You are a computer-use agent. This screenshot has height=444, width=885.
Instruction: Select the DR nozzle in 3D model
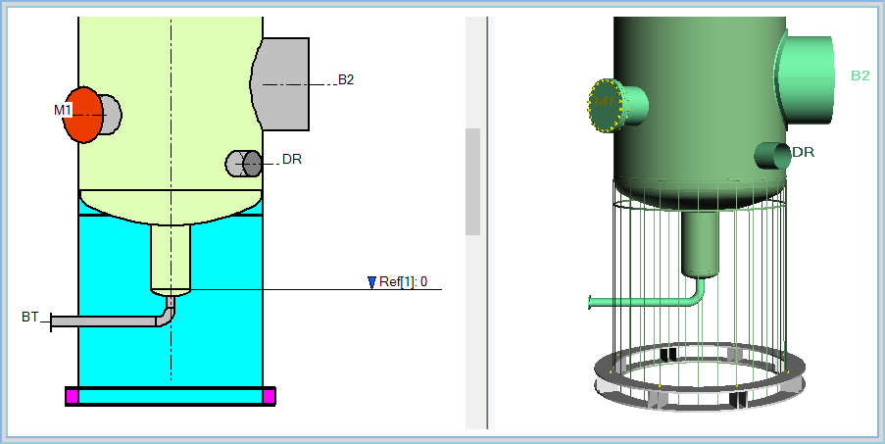point(772,155)
